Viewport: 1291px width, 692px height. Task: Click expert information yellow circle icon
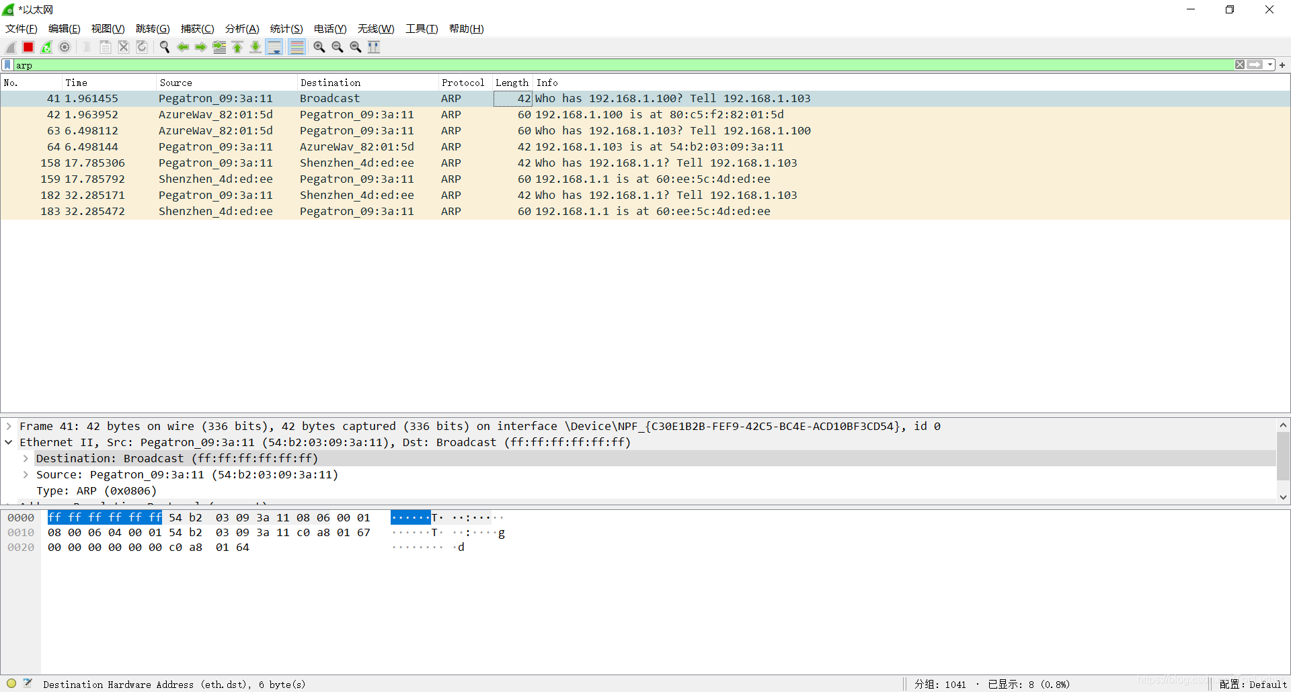(11, 683)
